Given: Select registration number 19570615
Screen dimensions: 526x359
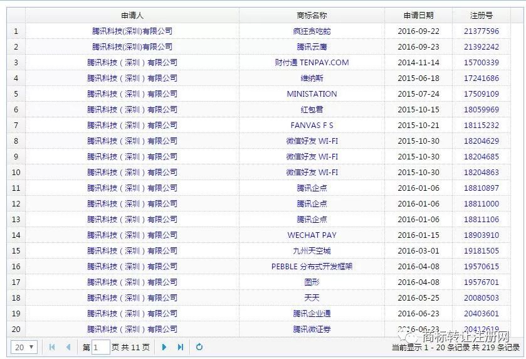Looking at the screenshot, I should click(x=481, y=267).
